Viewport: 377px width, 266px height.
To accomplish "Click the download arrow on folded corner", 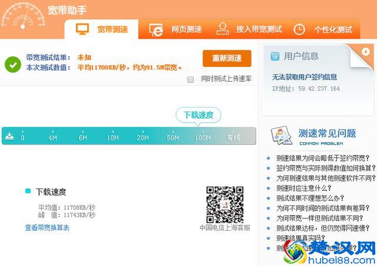I will click(365, 52).
